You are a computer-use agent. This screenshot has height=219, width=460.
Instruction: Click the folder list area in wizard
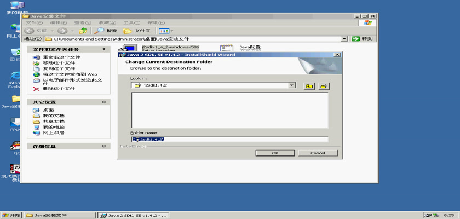pos(229,110)
